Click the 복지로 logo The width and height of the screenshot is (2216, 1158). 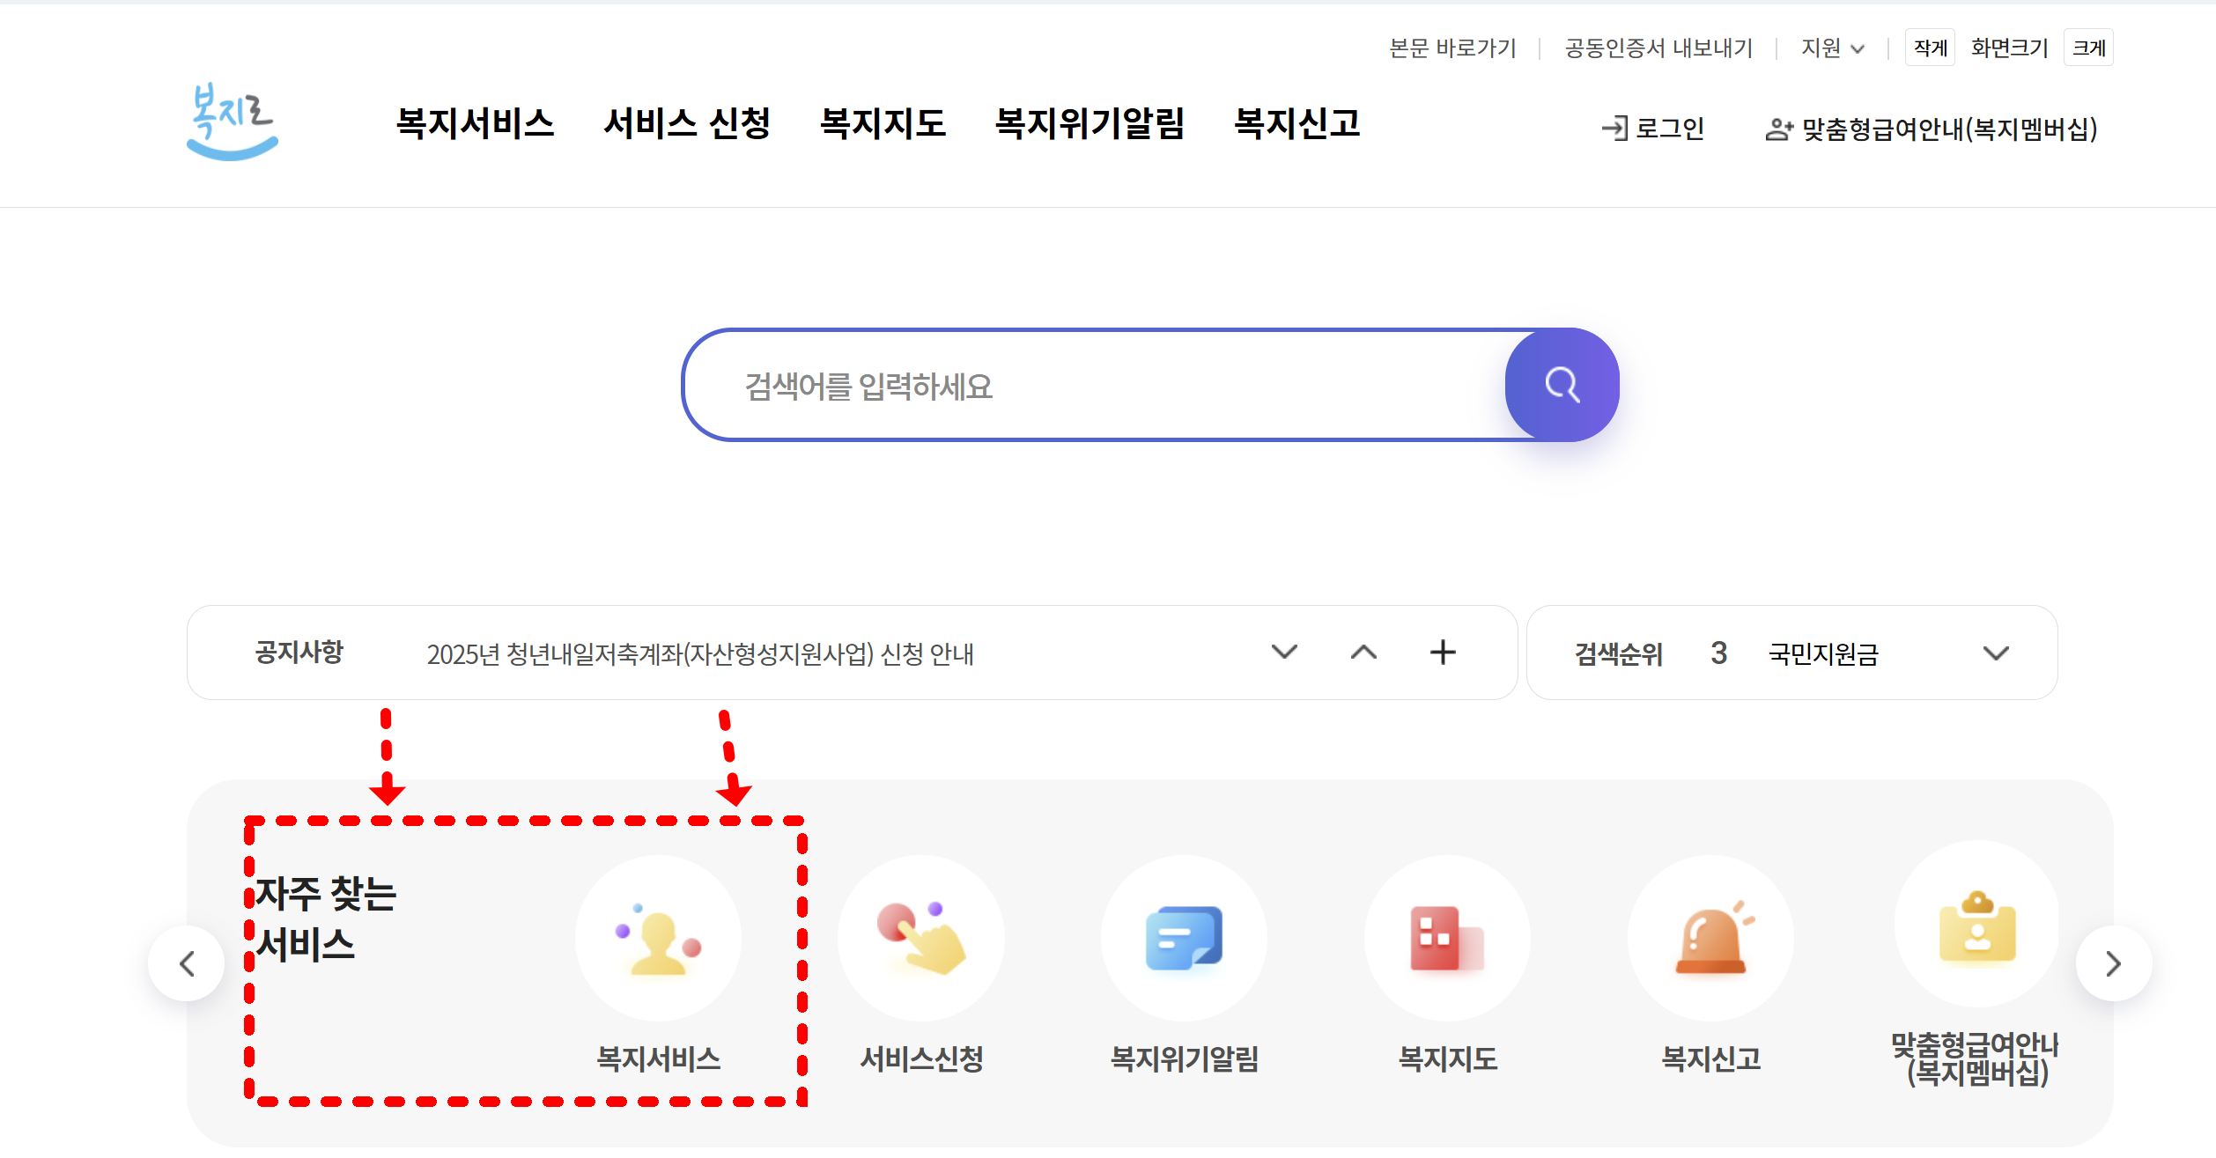coord(232,122)
